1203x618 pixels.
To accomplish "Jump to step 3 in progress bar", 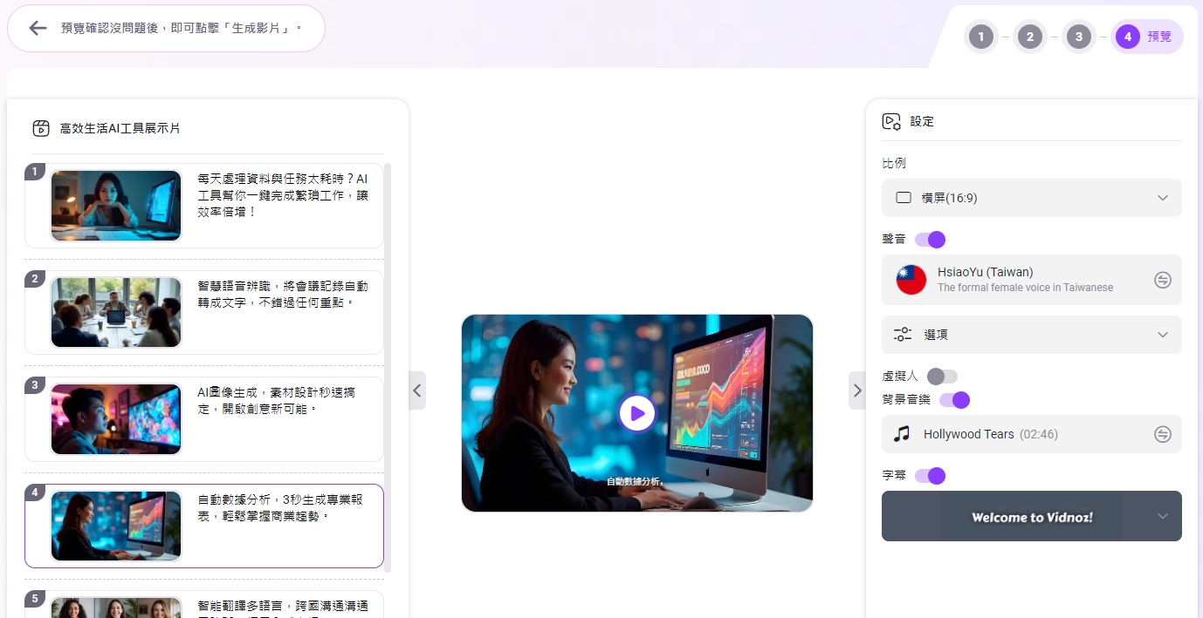I will coord(1079,37).
